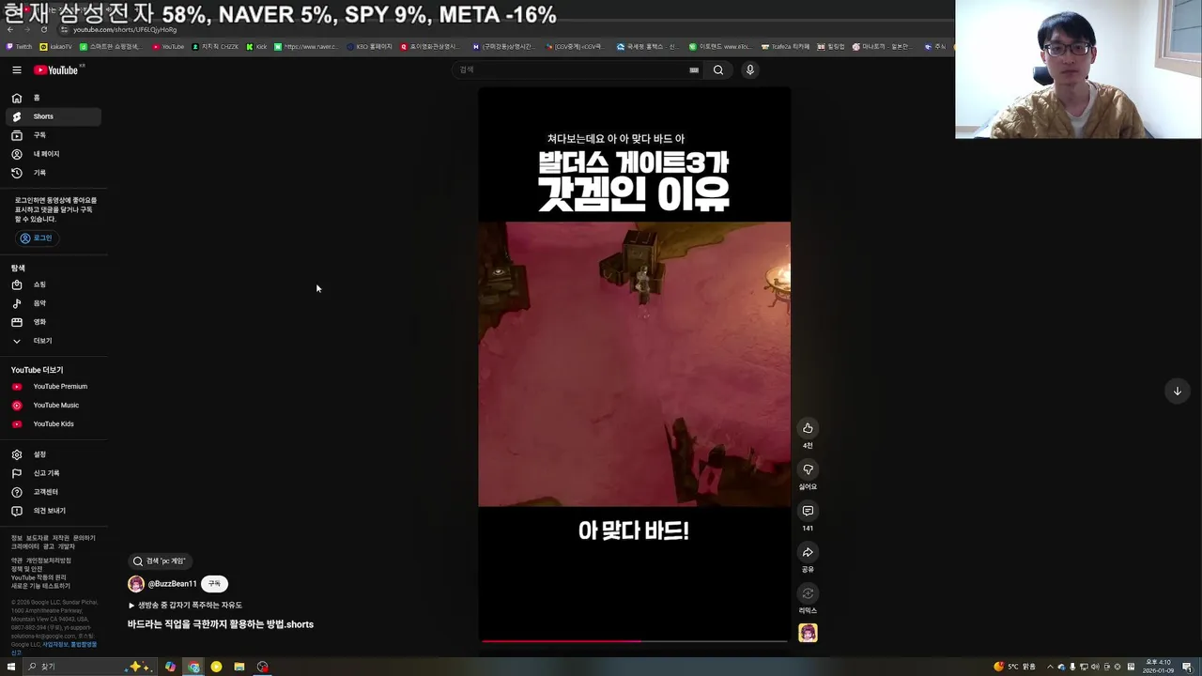Switch to Chrome in the taskbar
The image size is (1202, 676).
[193, 667]
